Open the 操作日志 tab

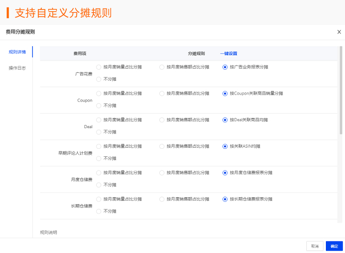pyautogui.click(x=18, y=68)
